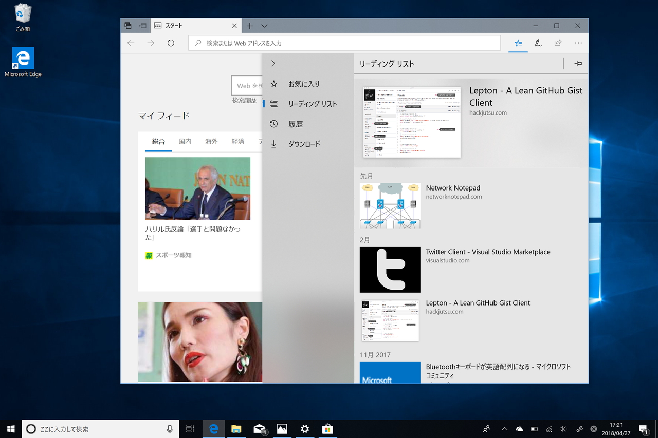
Task: Refresh the page in Edge
Action: click(x=171, y=43)
